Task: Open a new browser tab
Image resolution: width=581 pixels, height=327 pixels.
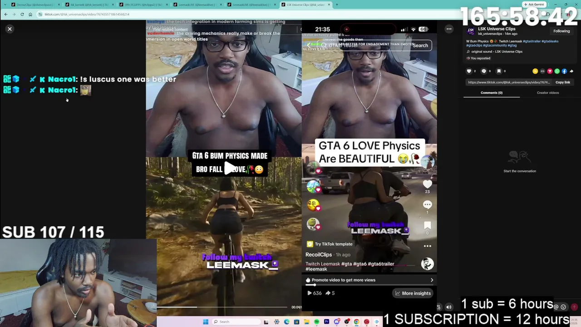Action: [x=336, y=5]
